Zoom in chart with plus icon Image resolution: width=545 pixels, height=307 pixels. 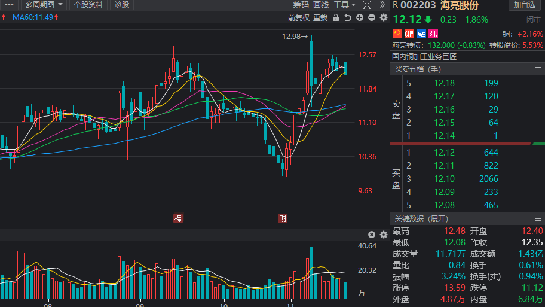(360, 17)
